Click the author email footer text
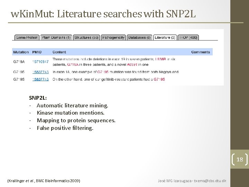249x187 pixels. 192,181
